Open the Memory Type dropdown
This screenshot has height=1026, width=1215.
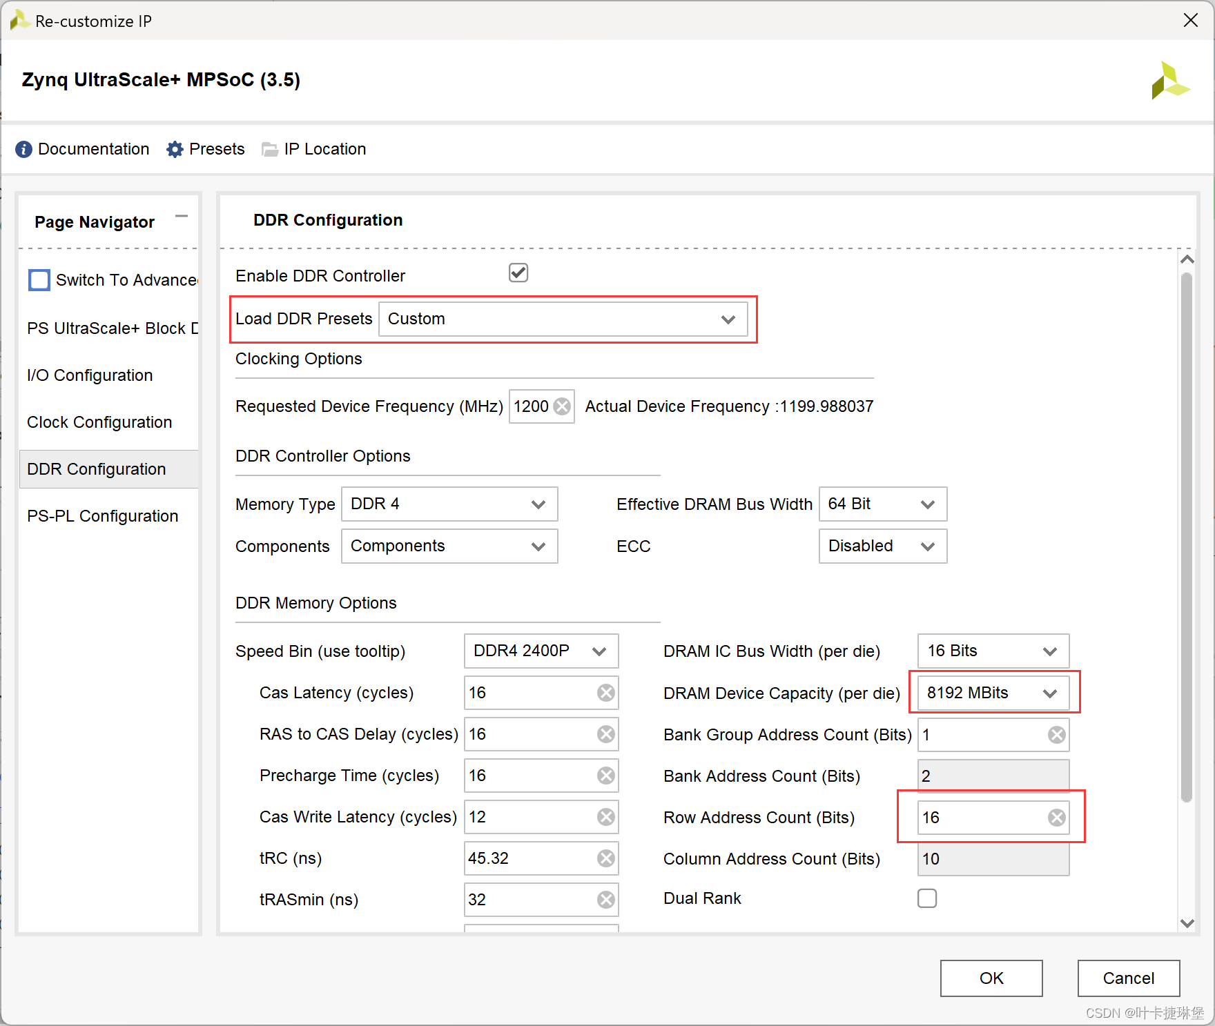[x=449, y=504]
